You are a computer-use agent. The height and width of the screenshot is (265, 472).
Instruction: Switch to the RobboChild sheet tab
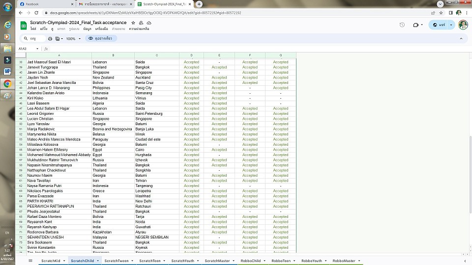coord(250,261)
